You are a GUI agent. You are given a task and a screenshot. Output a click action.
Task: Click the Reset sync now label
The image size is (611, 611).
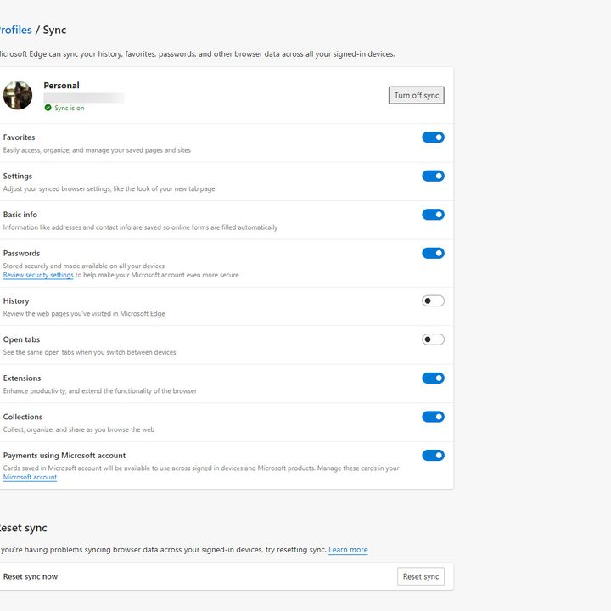pyautogui.click(x=31, y=576)
